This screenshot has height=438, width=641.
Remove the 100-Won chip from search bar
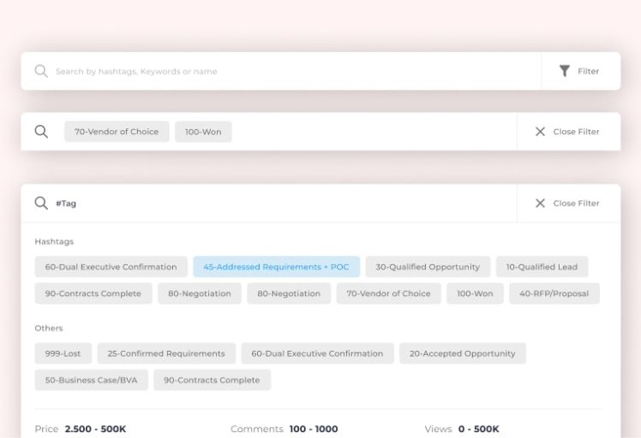203,132
